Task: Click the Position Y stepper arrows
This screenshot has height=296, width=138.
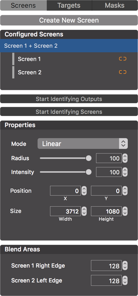Action: (125, 191)
